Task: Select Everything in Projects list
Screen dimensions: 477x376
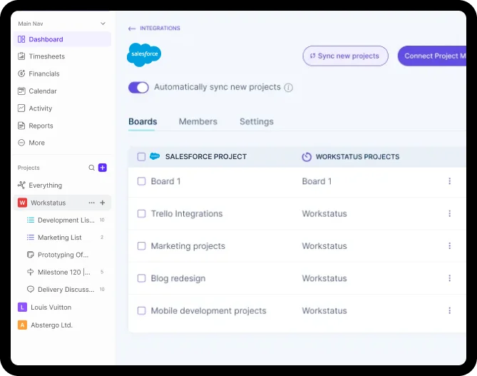Action: (46, 186)
